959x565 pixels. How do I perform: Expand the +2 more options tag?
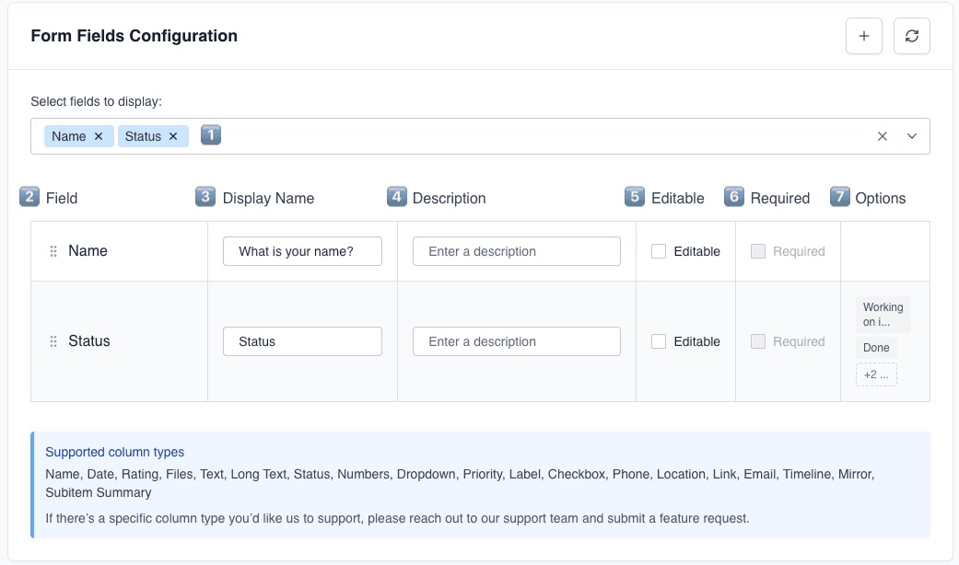[876, 375]
